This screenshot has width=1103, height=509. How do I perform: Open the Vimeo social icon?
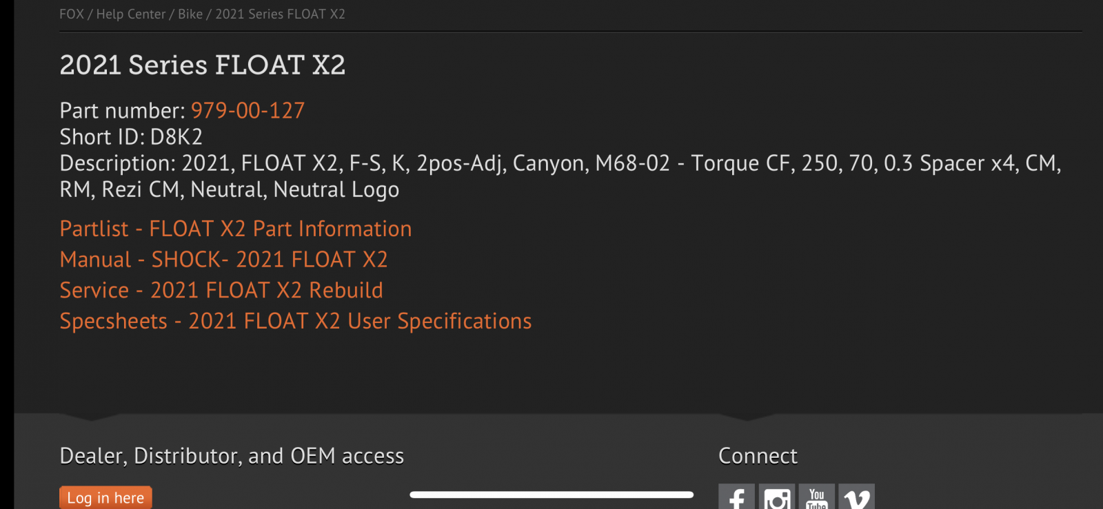pos(857,497)
